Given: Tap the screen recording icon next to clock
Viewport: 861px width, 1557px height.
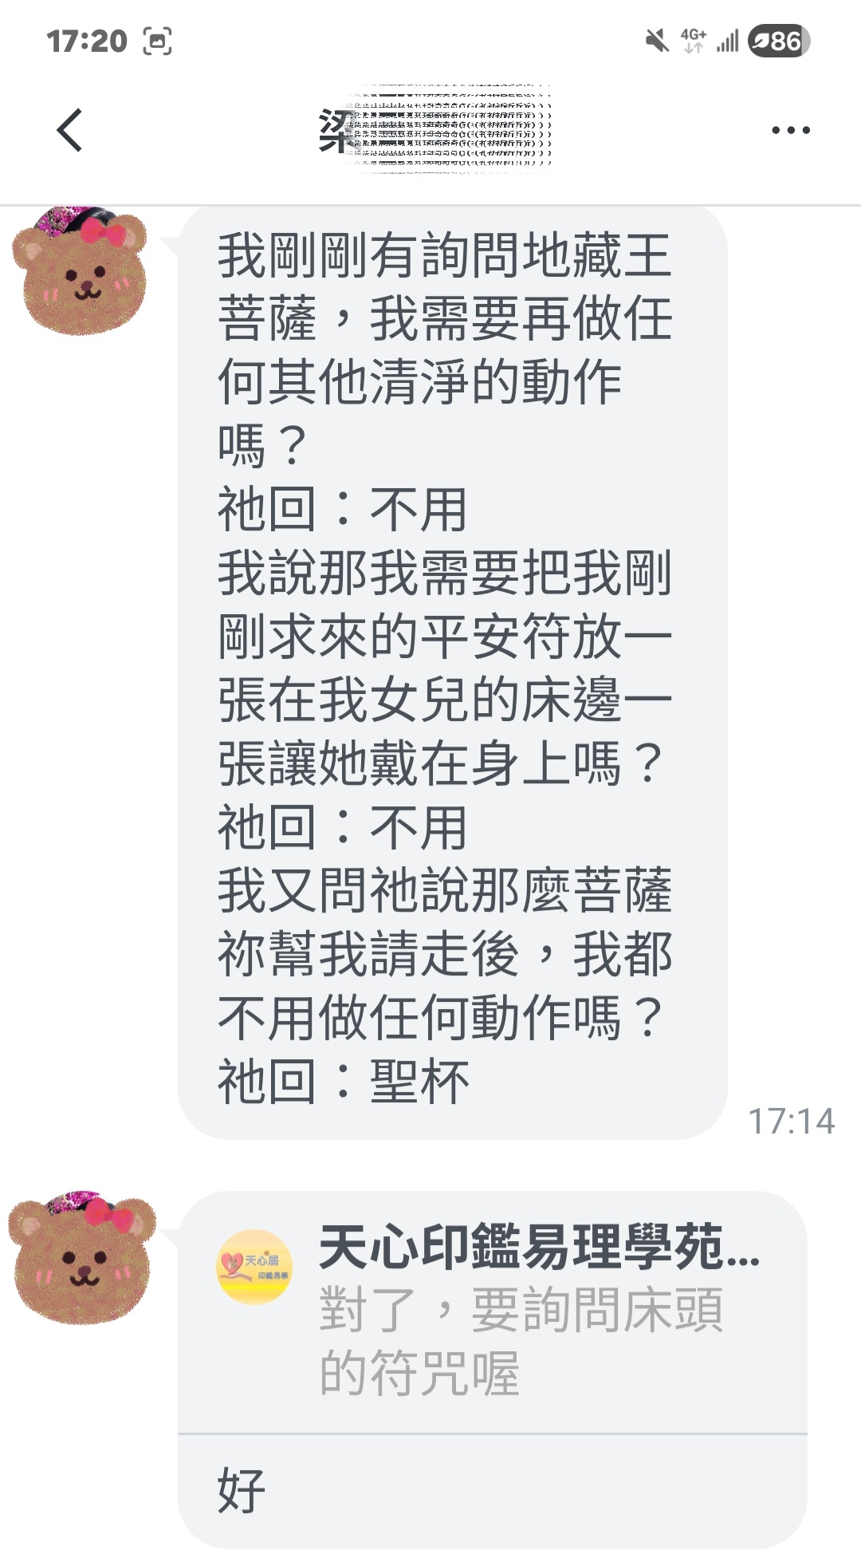Looking at the screenshot, I should [157, 41].
